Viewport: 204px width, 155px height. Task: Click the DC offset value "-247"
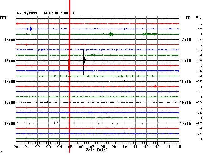click(200, 19)
